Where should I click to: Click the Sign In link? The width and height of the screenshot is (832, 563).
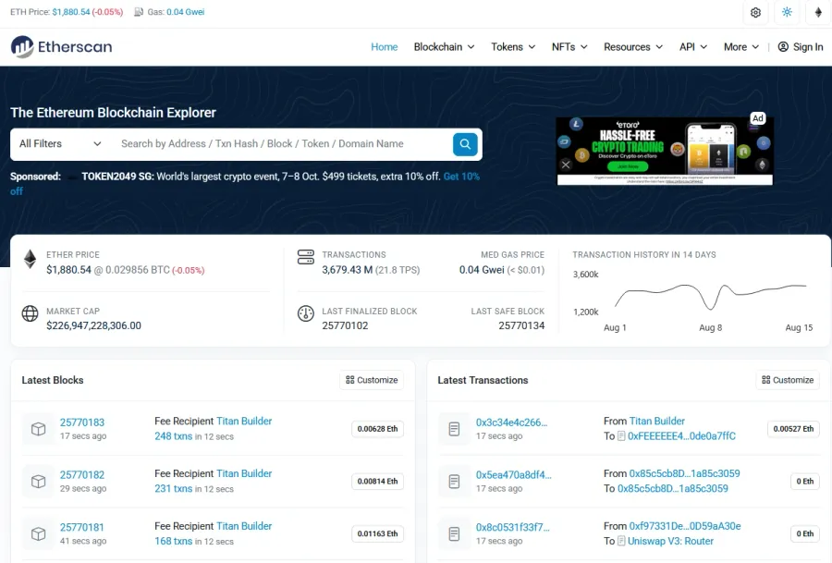pos(801,47)
